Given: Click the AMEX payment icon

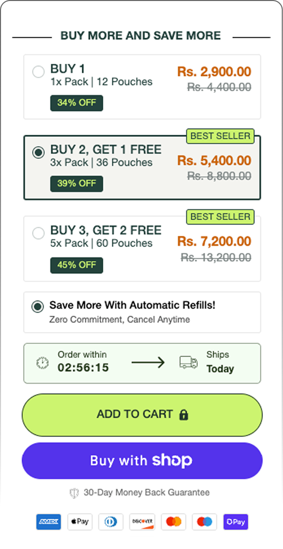Looking at the screenshot, I should (49, 522).
